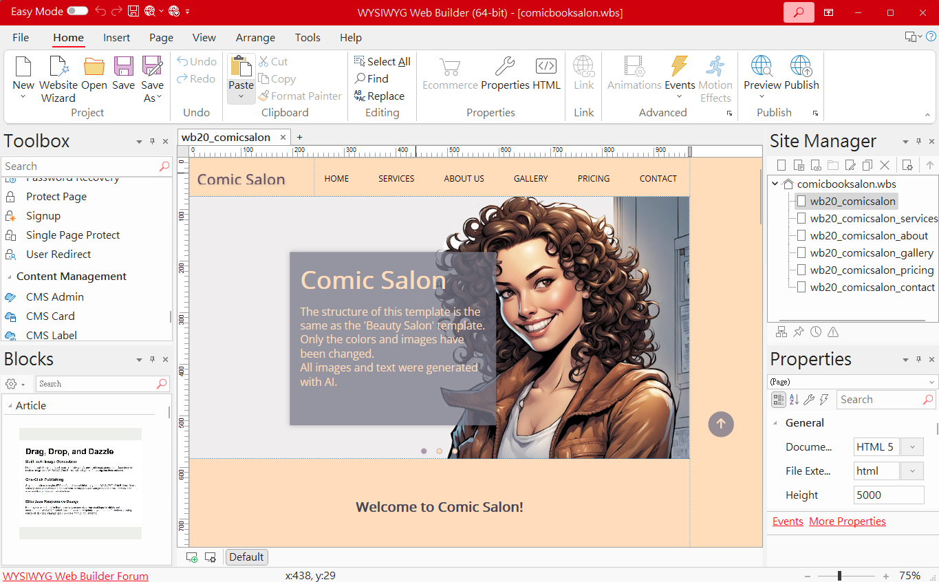Screen dimensions: 939x582
Task: Click the Website Wizard icon
Action: 58,67
